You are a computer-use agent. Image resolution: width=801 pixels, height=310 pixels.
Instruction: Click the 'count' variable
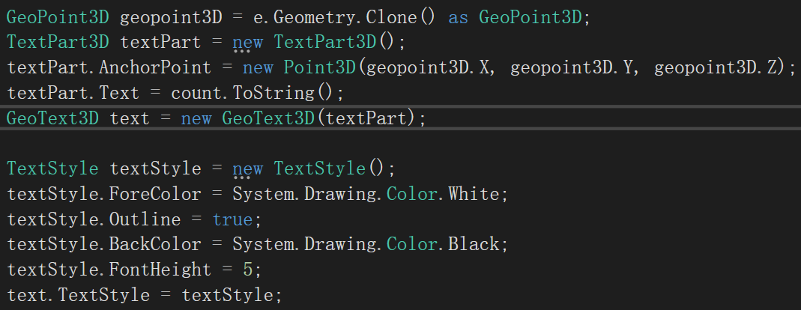click(196, 93)
